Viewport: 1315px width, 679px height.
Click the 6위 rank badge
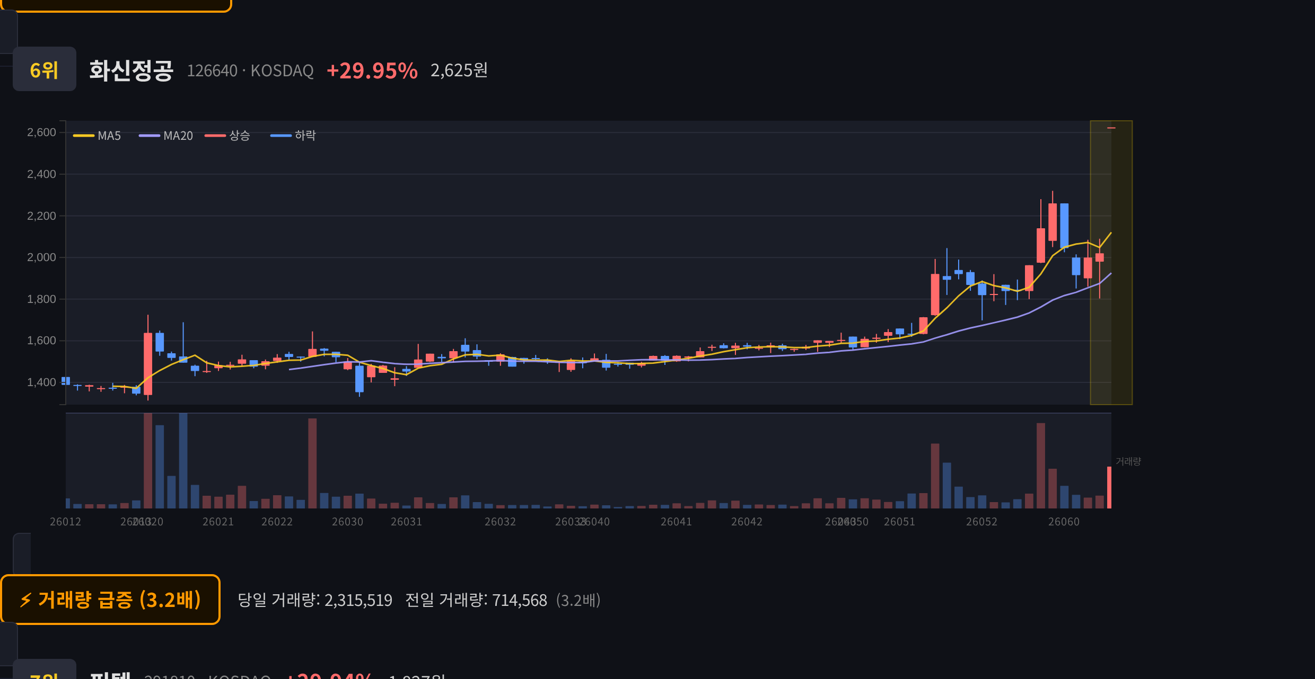tap(45, 69)
